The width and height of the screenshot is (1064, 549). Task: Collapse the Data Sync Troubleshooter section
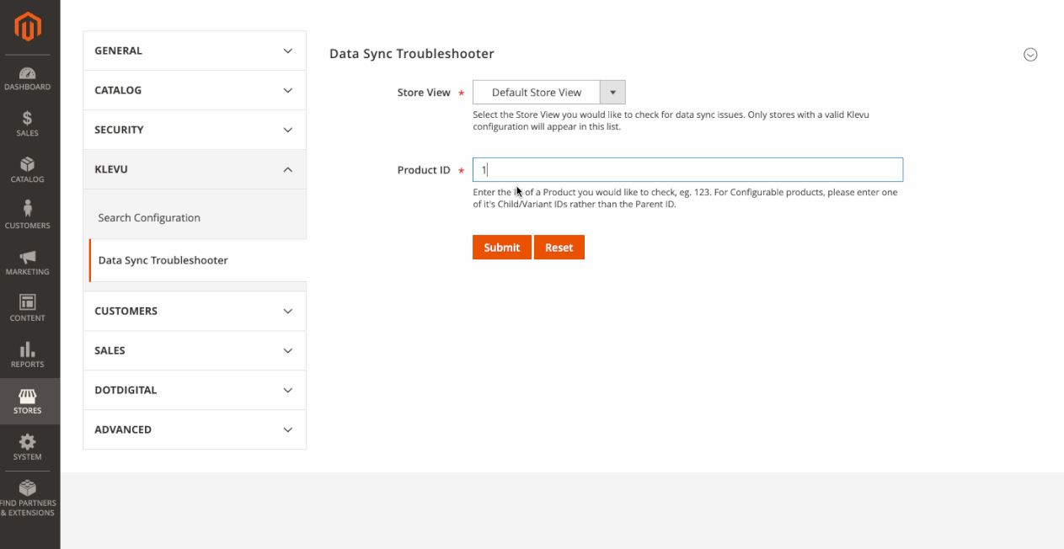[1029, 55]
